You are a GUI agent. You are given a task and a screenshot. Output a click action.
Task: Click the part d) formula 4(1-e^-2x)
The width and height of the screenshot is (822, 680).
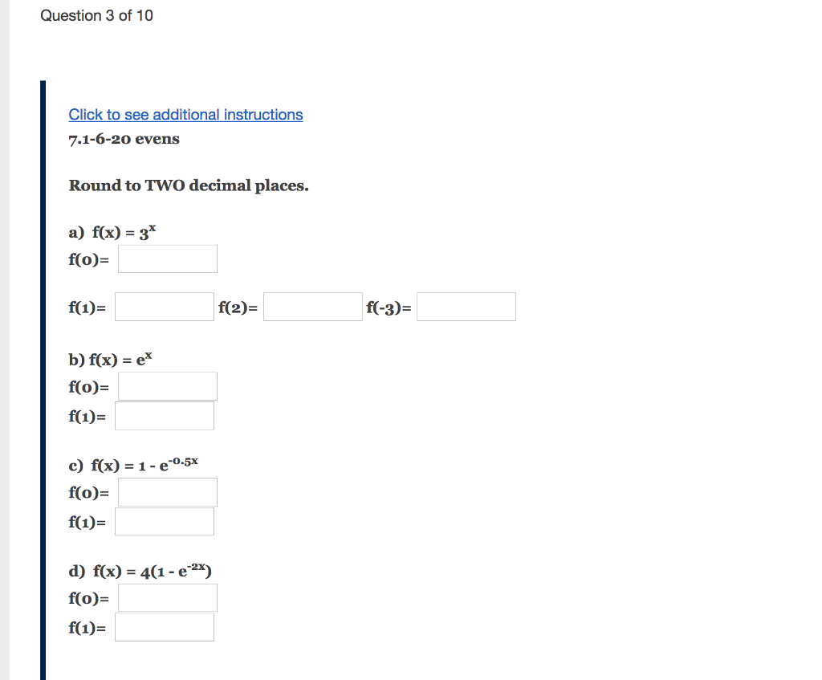tap(139, 571)
